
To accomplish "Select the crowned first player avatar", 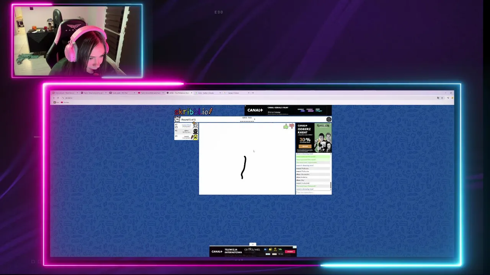I will click(195, 125).
